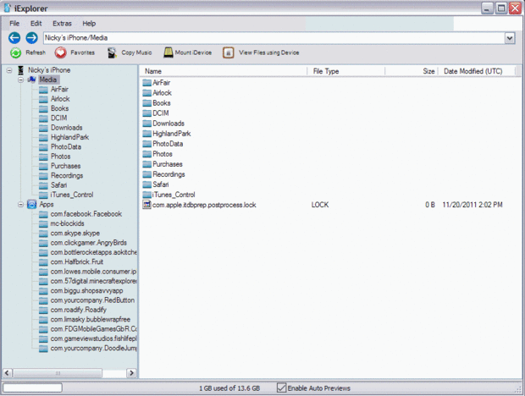Go back with the blue left arrow

[14, 38]
